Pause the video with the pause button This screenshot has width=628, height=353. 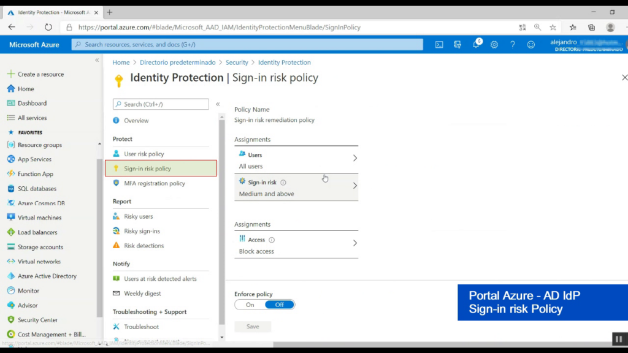point(619,339)
